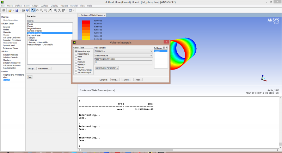Click the Close button in Volume Integrals
Viewport: 282px width, 153px height.
coord(126,80)
